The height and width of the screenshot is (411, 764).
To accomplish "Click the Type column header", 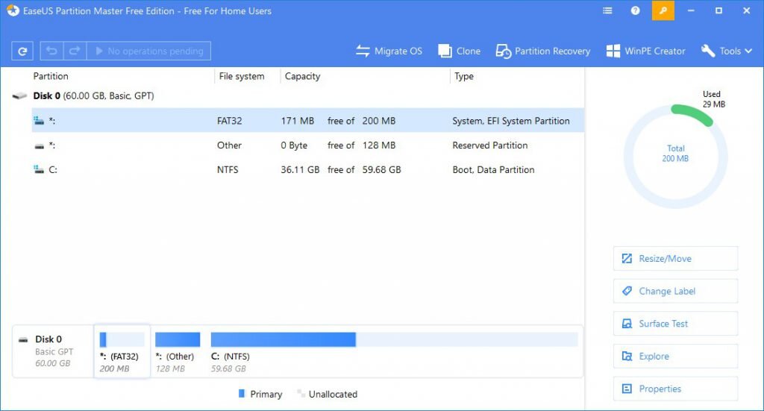I will tap(464, 76).
